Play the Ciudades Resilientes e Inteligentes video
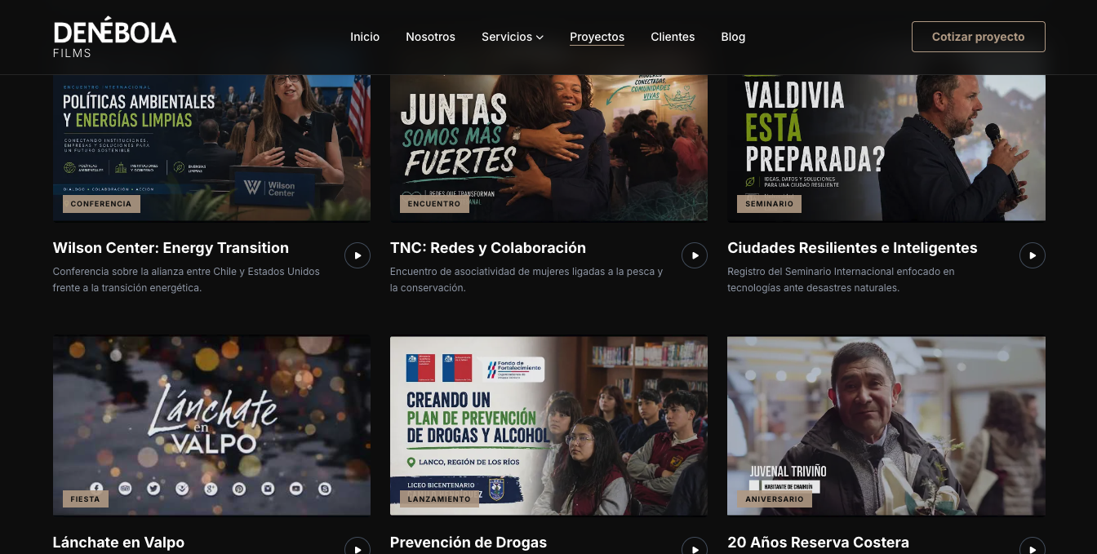 [1033, 255]
